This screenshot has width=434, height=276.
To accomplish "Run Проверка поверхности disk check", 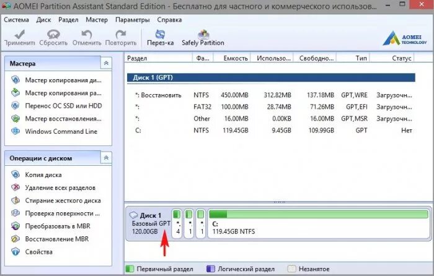I will 55,213.
